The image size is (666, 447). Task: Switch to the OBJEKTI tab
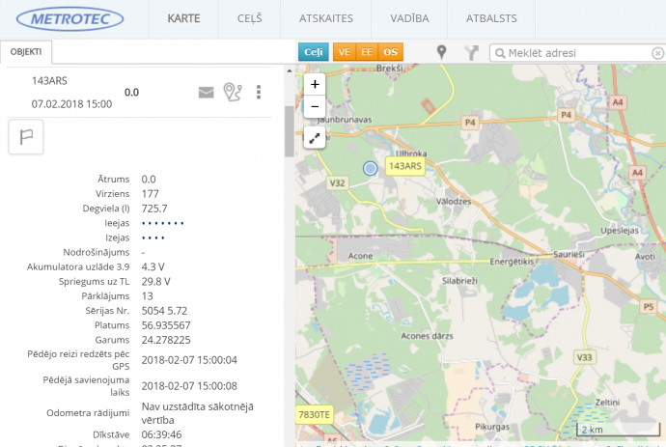(26, 52)
